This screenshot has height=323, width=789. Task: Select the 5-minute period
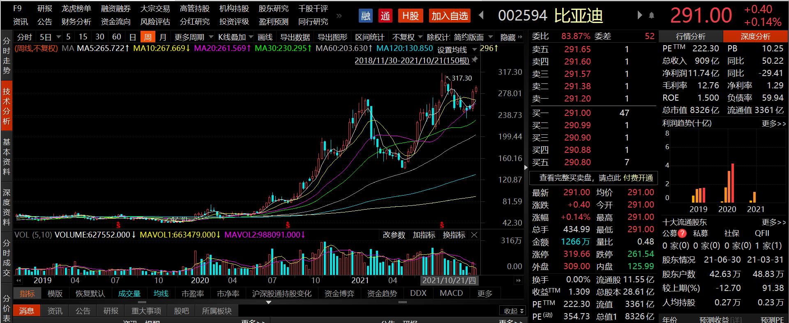click(68, 37)
